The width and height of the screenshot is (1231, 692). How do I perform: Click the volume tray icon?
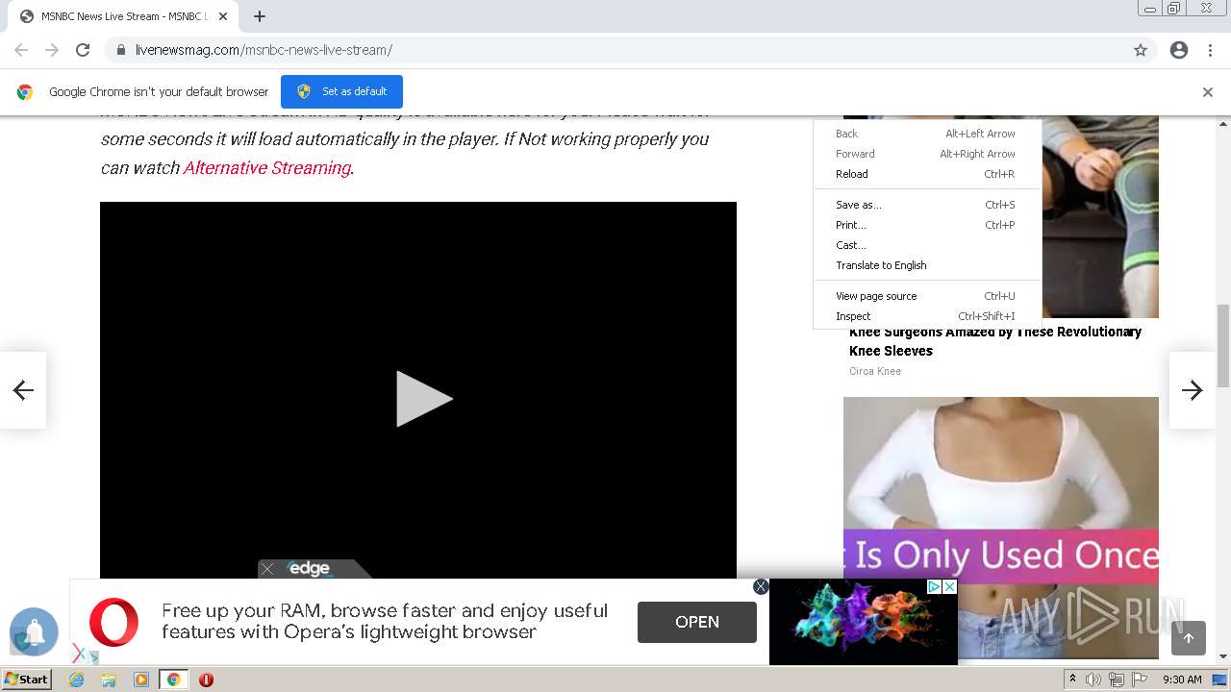pyautogui.click(x=1093, y=680)
